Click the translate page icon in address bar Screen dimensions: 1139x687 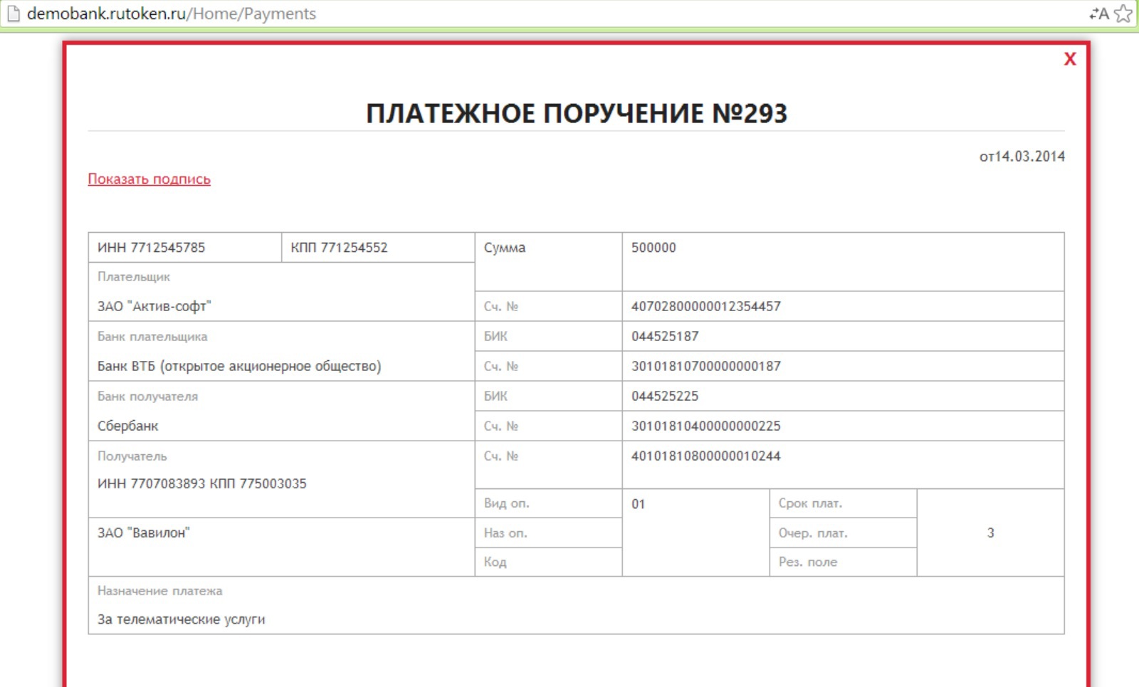1099,14
